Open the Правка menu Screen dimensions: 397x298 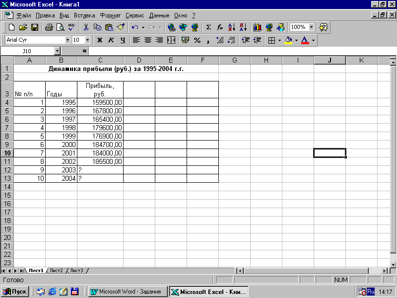tap(45, 15)
